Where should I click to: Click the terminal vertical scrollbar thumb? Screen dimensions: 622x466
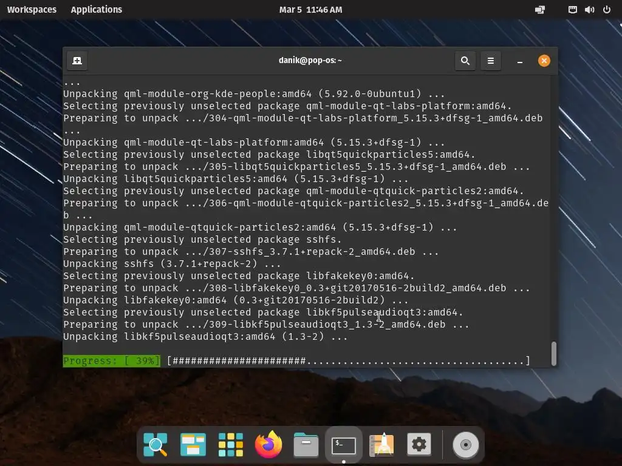[x=554, y=354]
